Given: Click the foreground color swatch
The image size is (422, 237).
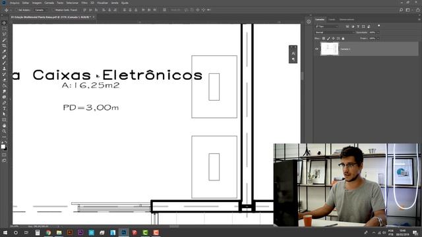Looking at the screenshot, I should (3, 147).
